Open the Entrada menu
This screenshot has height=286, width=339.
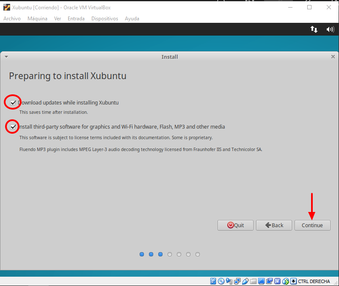[76, 19]
